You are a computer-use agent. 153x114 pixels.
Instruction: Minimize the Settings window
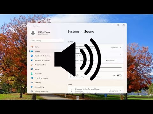(x=113, y=25)
